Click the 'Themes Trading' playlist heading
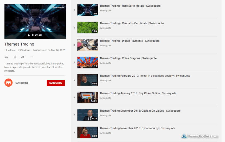This screenshot has height=142, width=225. pyautogui.click(x=19, y=44)
